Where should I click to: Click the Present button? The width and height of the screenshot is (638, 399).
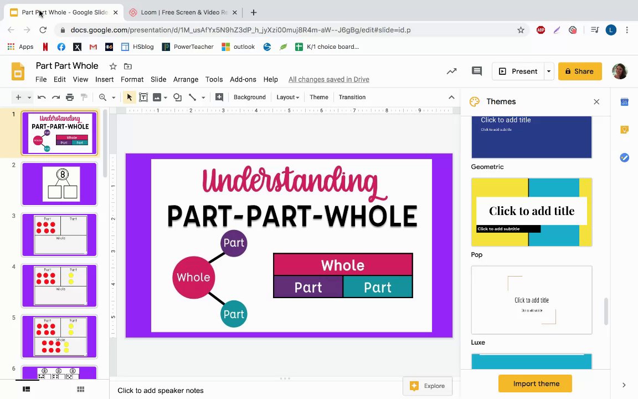(x=518, y=71)
